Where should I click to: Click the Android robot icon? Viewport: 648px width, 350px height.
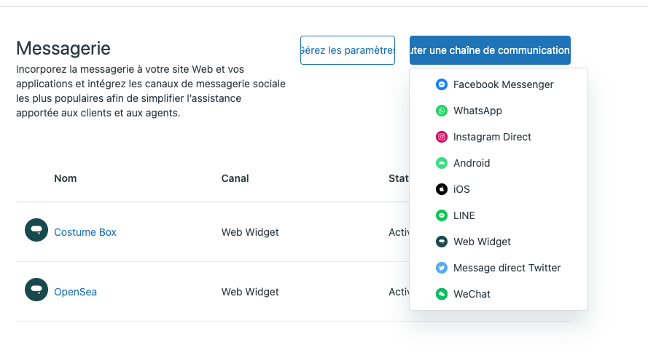[x=442, y=163]
